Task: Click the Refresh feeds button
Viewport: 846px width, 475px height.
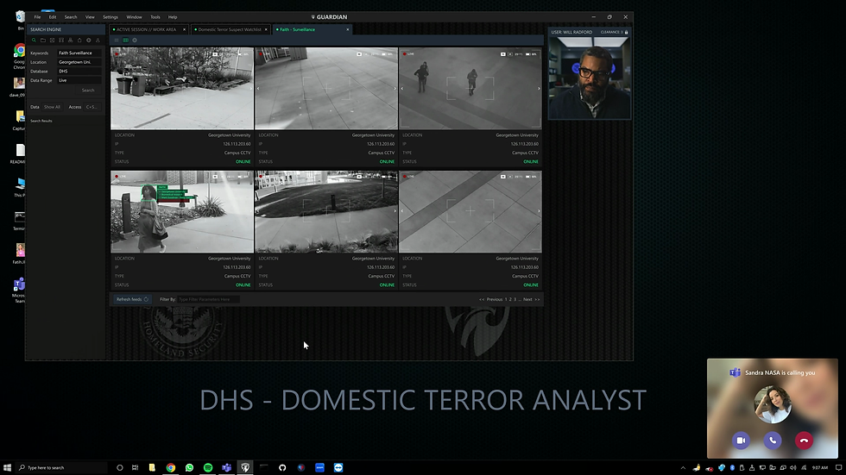Action: 132,299
